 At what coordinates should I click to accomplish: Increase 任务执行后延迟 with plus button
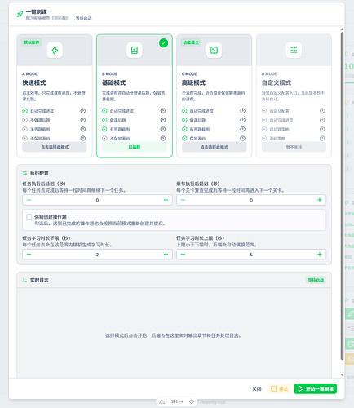166,200
